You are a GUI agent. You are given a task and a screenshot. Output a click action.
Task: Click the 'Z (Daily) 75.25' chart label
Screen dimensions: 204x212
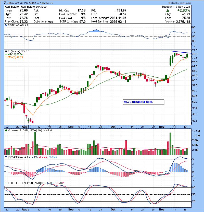point(19,51)
